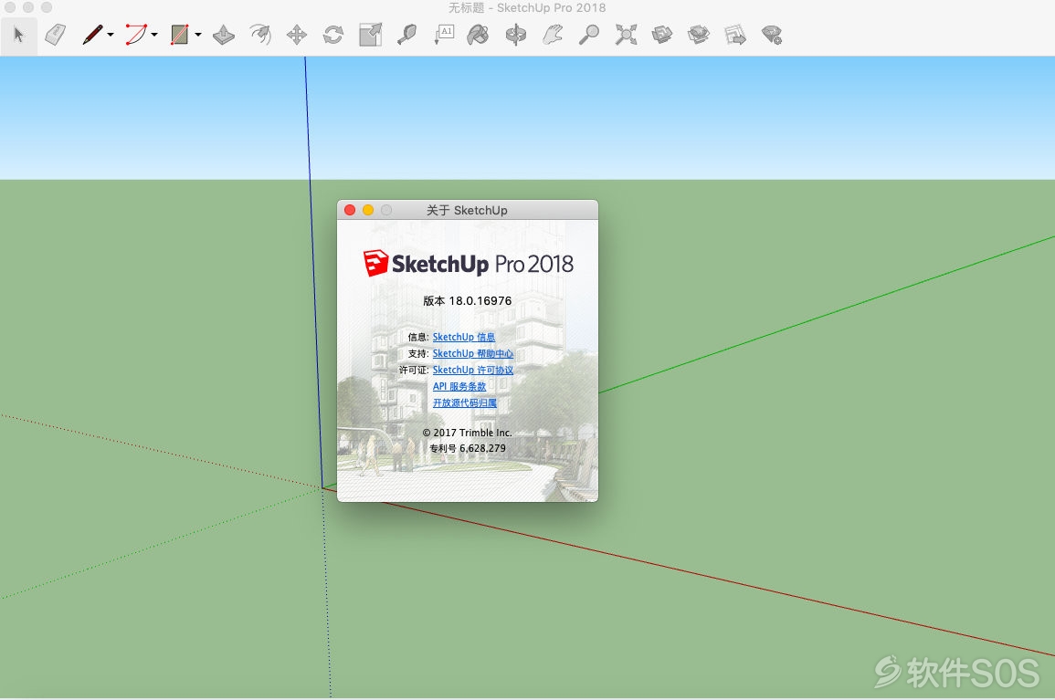Open the API 服务条款 link

(x=459, y=387)
